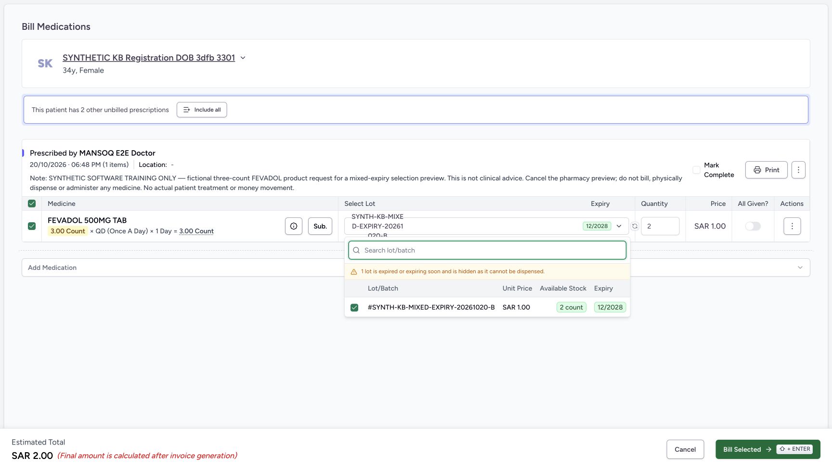Click the underlined total 3.00 Count
The width and height of the screenshot is (832, 470).
click(196, 231)
